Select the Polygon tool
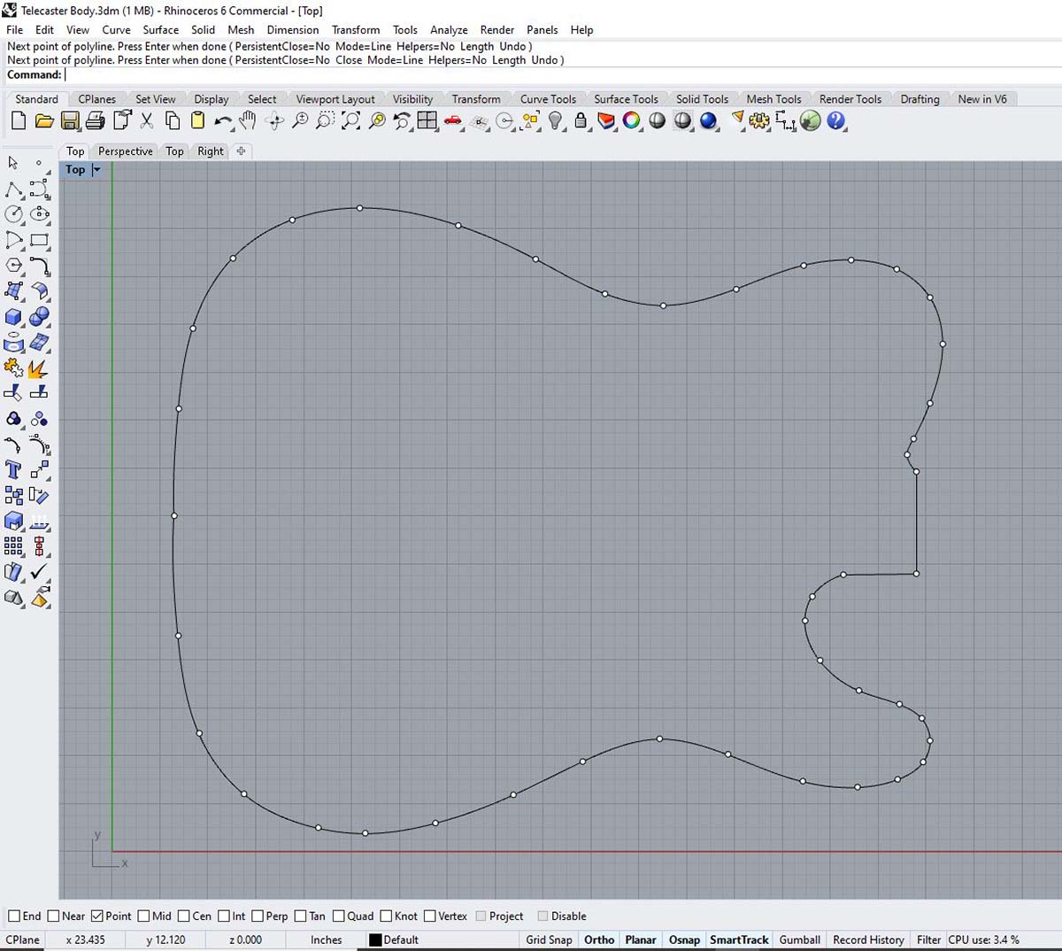This screenshot has width=1062, height=951. (12, 265)
